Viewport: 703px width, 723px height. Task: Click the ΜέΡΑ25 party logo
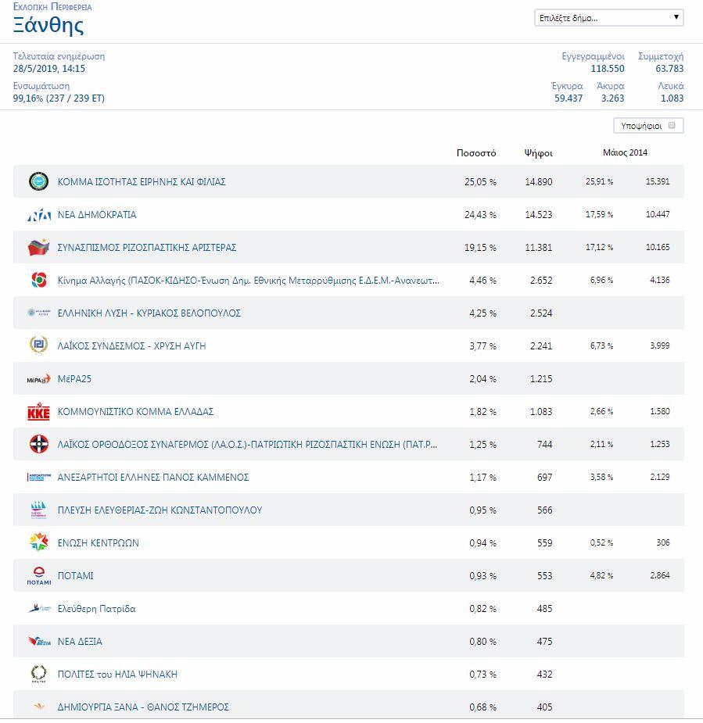coord(38,379)
